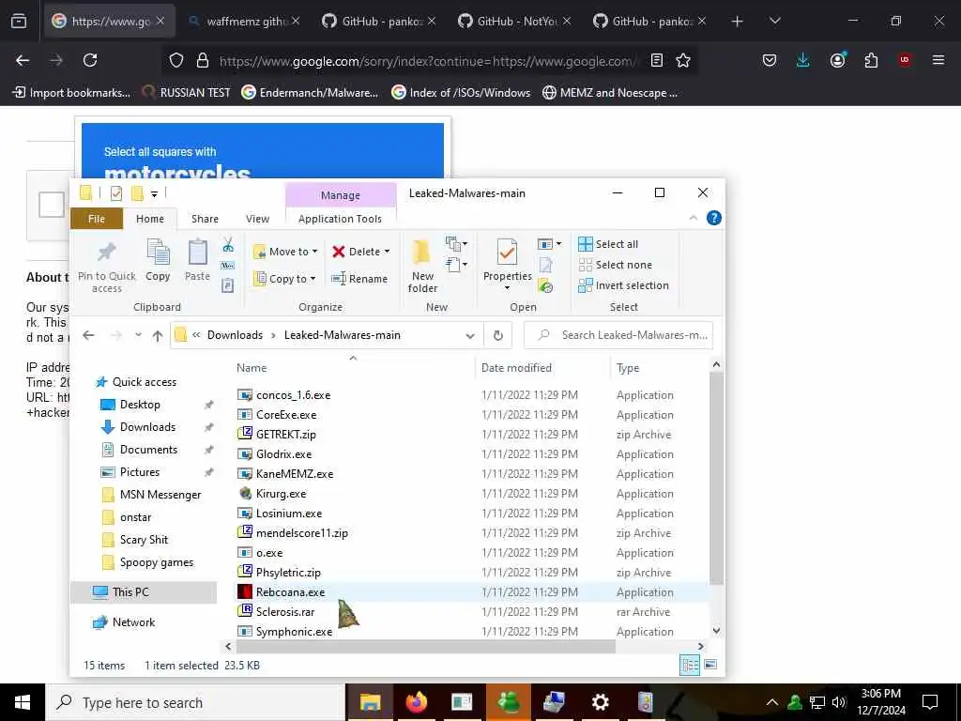
Task: Click the volume icon in system tray
Action: [840, 702]
